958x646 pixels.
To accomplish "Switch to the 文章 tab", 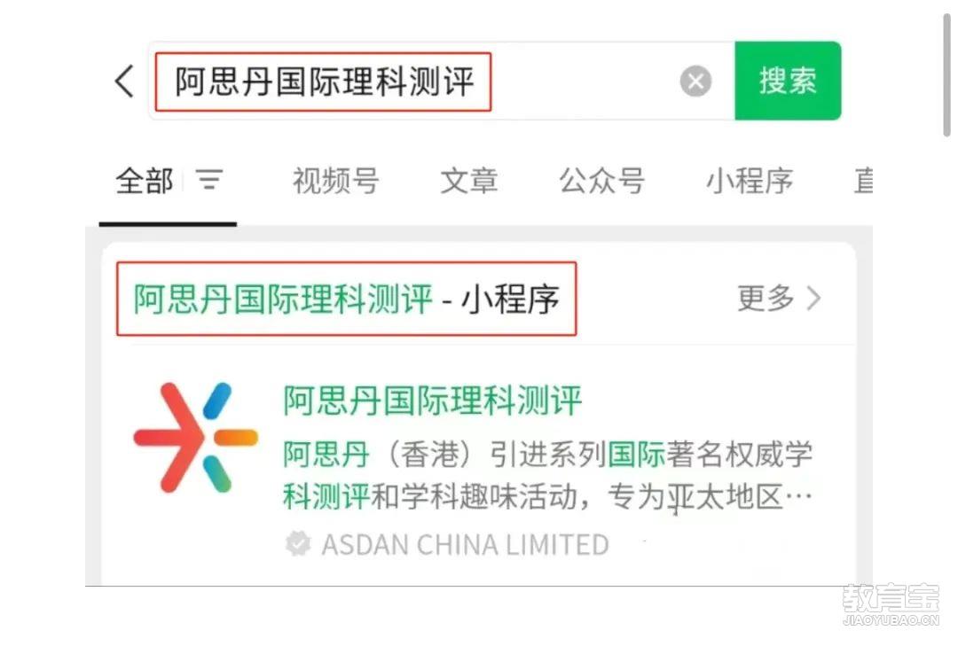I will pos(468,181).
